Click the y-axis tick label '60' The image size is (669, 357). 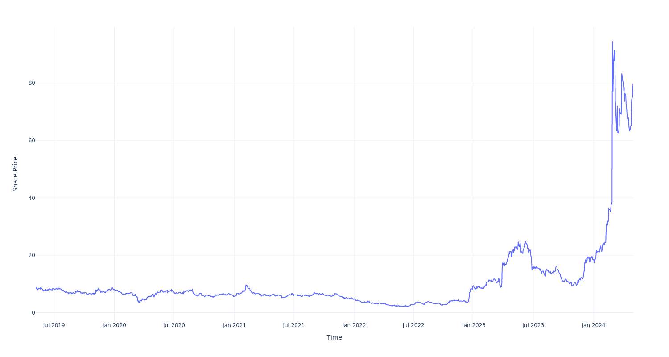pyautogui.click(x=32, y=141)
